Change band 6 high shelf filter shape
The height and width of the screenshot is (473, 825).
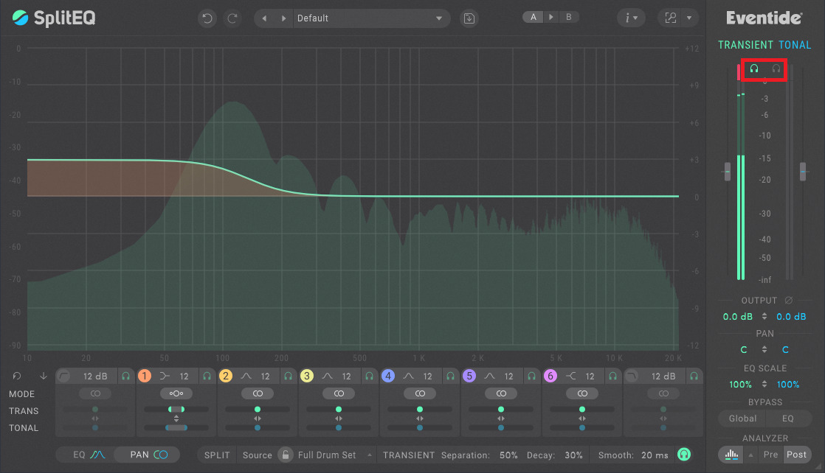point(571,376)
